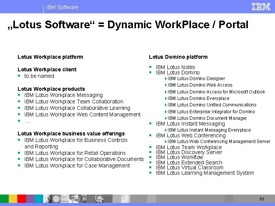Click the 'IBM Software' header text
The height and width of the screenshot is (206, 275).
62,7
